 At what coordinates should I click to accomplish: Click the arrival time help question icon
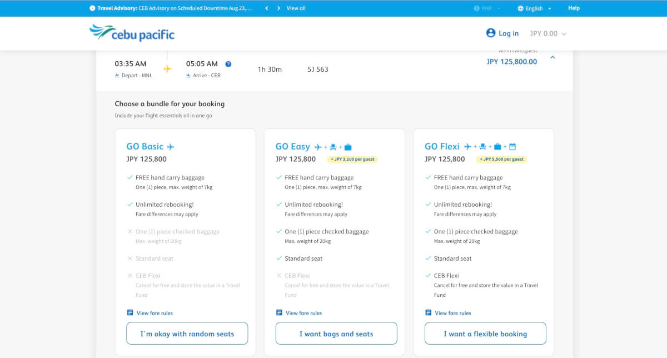(228, 64)
